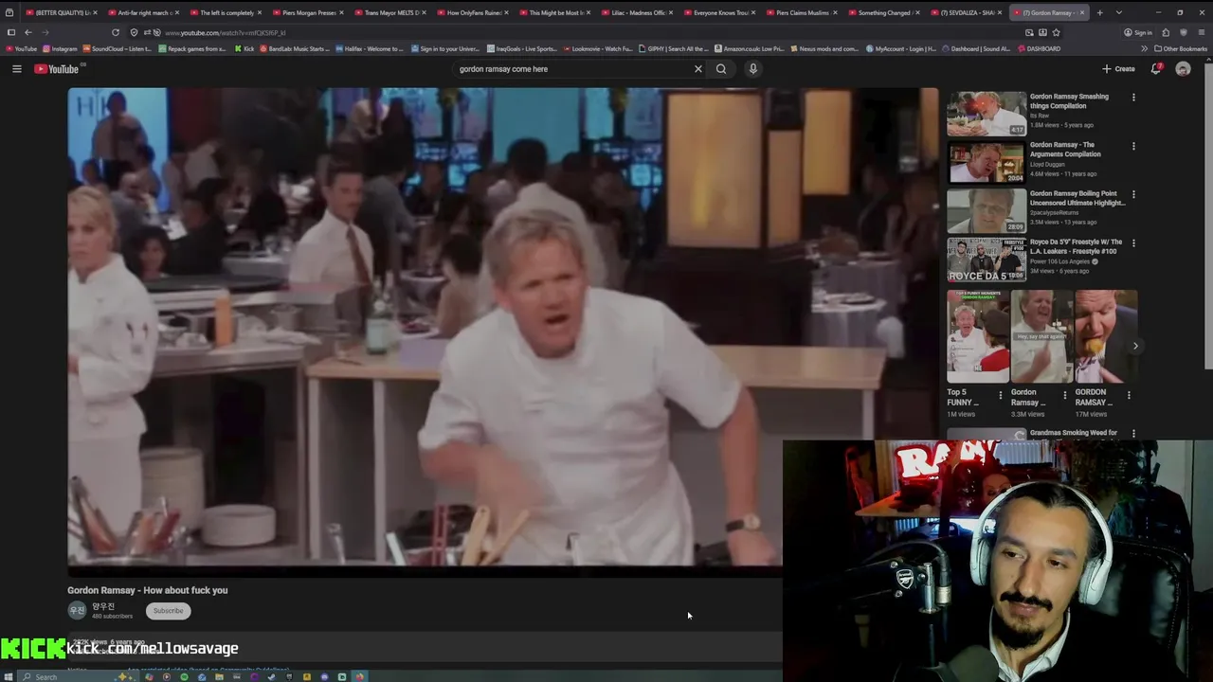This screenshot has width=1213, height=682.
Task: Open Royce Da 5'9" Freestyle thumbnail
Action: [987, 259]
